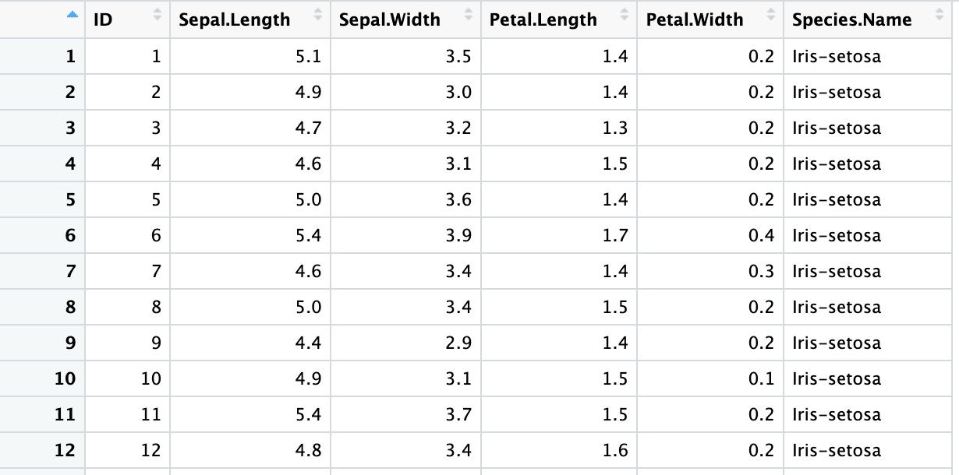The image size is (959, 475).
Task: Select row number 12 label
Action: pyautogui.click(x=65, y=450)
